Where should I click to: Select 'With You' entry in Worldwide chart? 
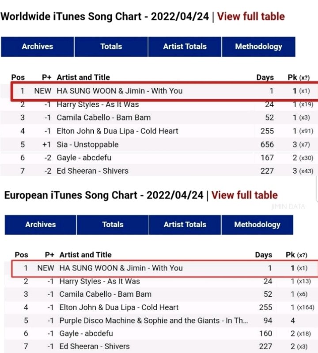coord(119,91)
